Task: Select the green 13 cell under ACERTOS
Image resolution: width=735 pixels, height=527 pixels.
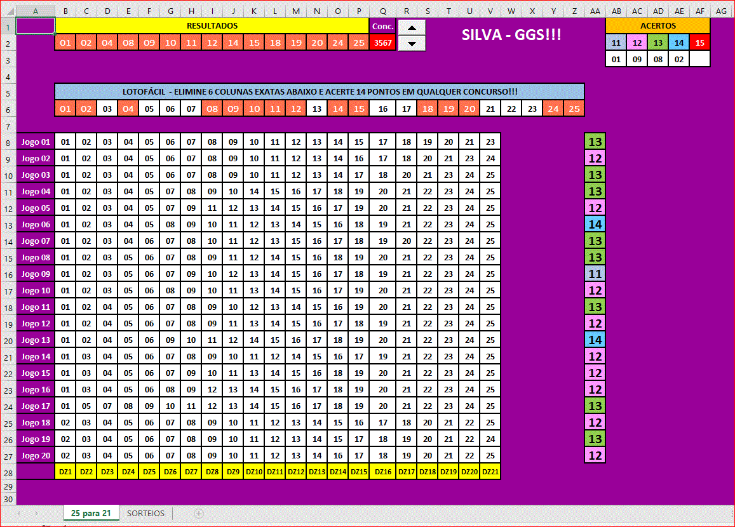Action: pyautogui.click(x=657, y=43)
